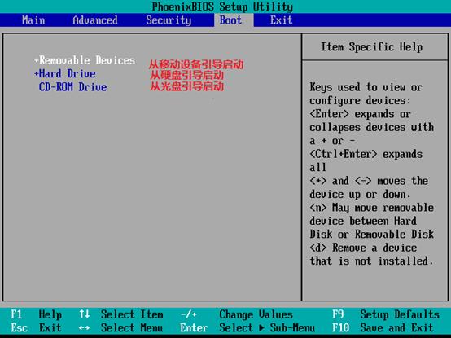Click the Select Sub-Menu label
451x338 pixels.
[x=267, y=328]
